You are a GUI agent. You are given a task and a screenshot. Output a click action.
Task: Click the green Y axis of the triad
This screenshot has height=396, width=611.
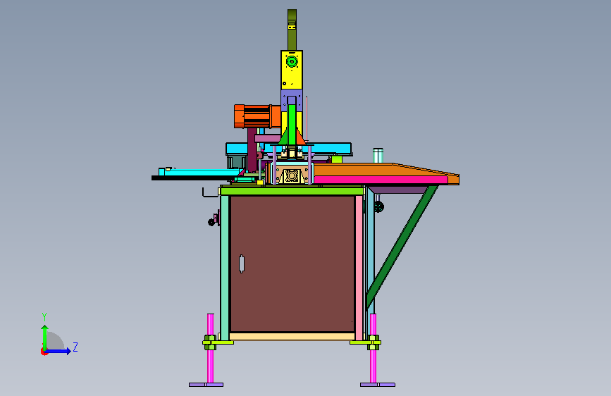click(45, 338)
